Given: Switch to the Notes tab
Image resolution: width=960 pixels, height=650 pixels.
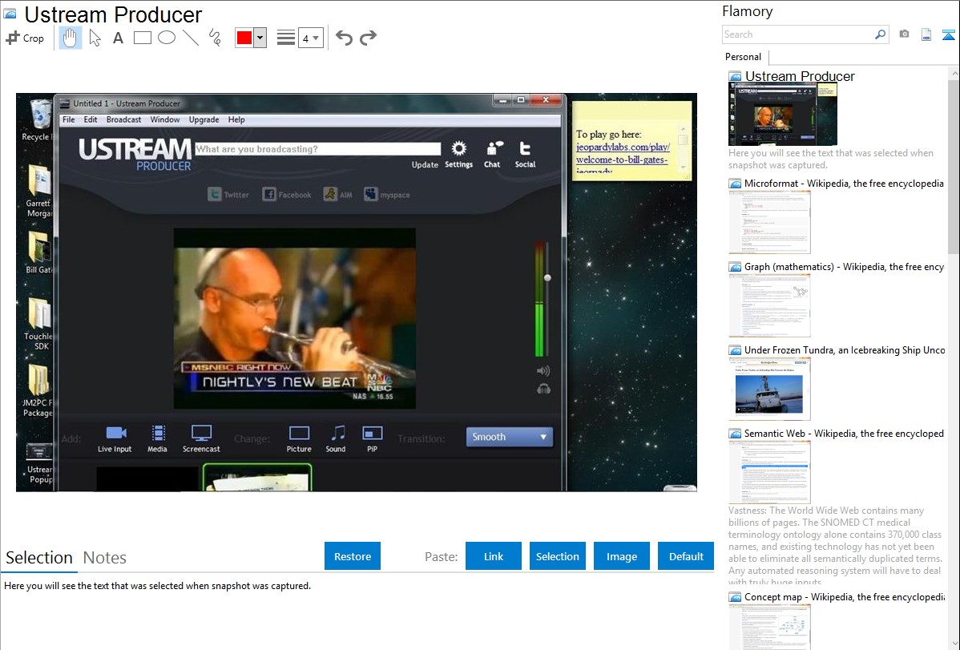Looking at the screenshot, I should pyautogui.click(x=105, y=558).
